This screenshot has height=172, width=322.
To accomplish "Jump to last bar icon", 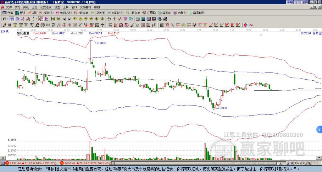I will 58,19.
